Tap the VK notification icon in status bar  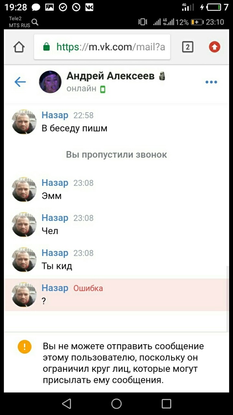pyautogui.click(x=89, y=7)
